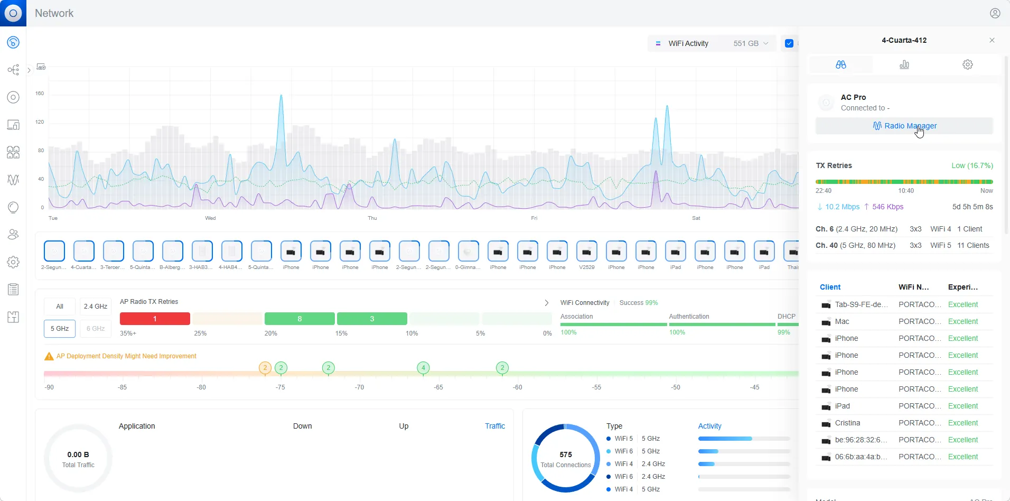Open the Admins people icon in the sidebar

pyautogui.click(x=13, y=235)
